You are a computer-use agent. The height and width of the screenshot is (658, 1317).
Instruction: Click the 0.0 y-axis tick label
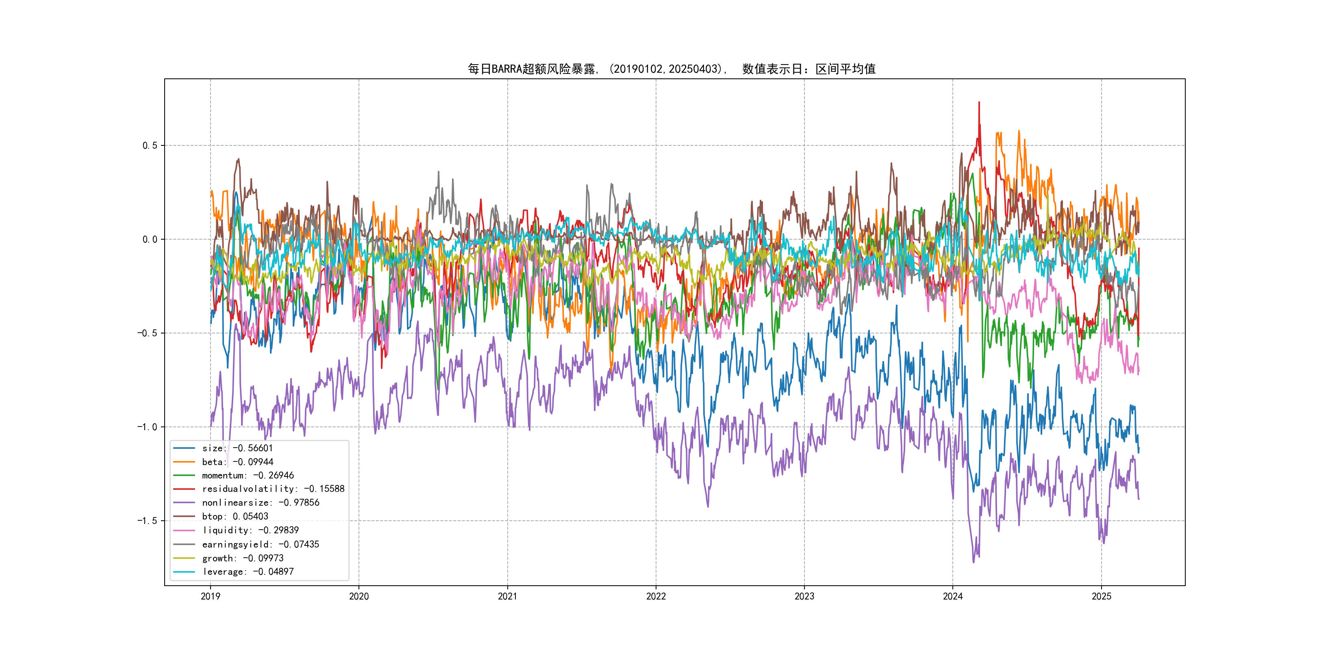click(x=150, y=239)
